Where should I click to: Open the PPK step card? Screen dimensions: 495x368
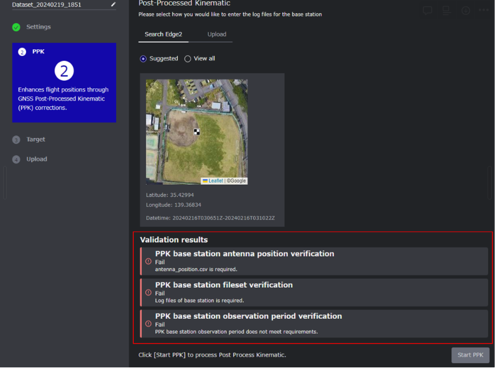pos(64,83)
